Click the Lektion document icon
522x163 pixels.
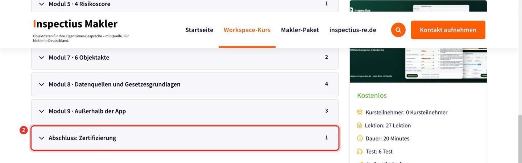[x=360, y=125]
